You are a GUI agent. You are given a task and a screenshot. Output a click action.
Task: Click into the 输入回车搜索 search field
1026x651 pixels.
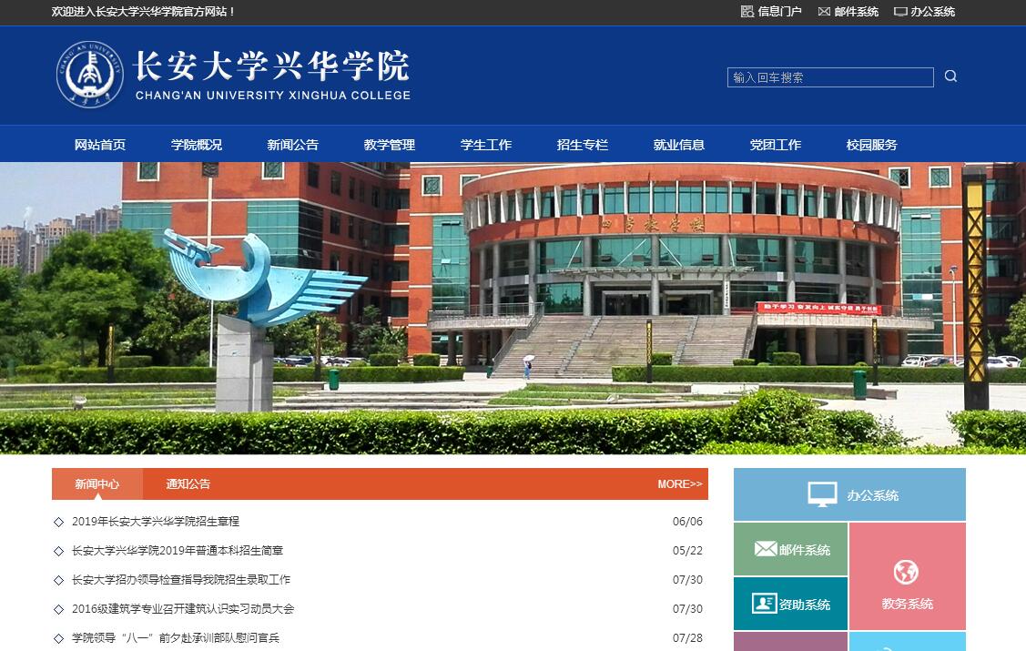point(830,77)
